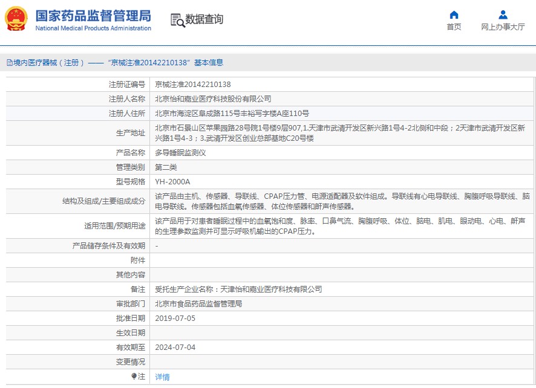Click the 注册人名称 label
The image size is (536, 388).
tap(127, 99)
